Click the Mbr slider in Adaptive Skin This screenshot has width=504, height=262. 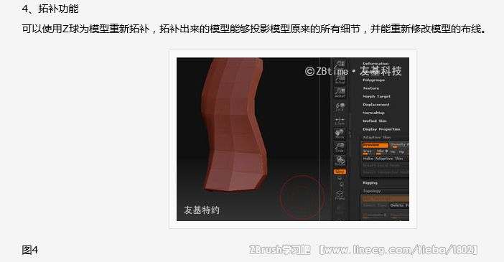pos(382,151)
